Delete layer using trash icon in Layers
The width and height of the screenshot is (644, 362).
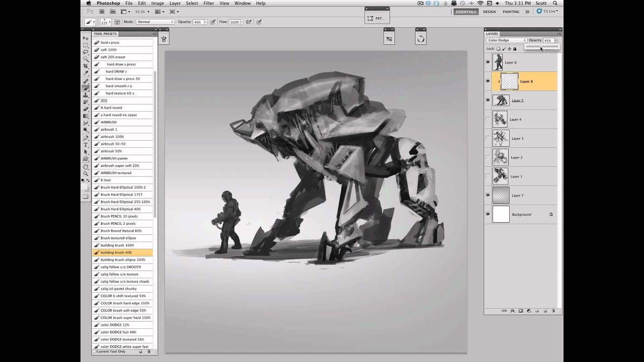[553, 311]
